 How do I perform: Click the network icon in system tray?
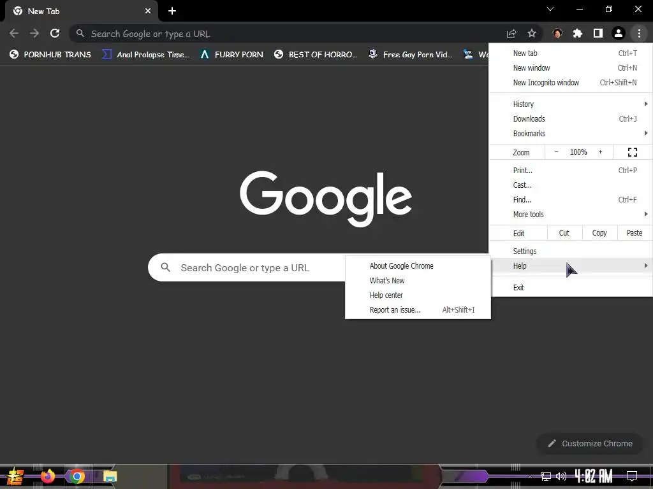546,476
